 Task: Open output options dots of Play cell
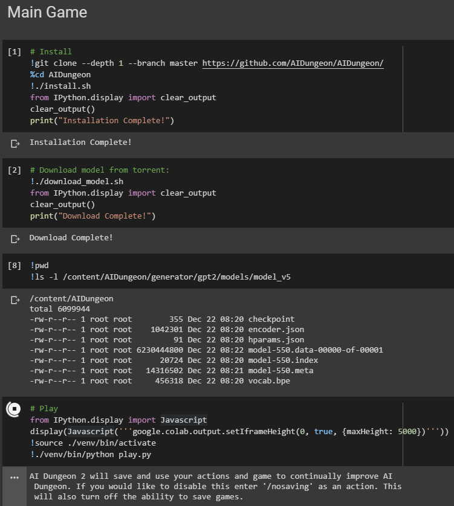click(15, 477)
